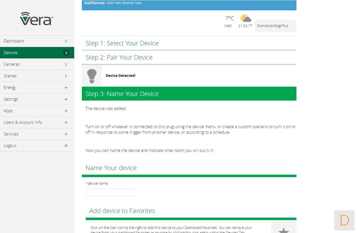Click the light bulb device icon
The height and width of the screenshot is (233, 357).
pos(92,76)
